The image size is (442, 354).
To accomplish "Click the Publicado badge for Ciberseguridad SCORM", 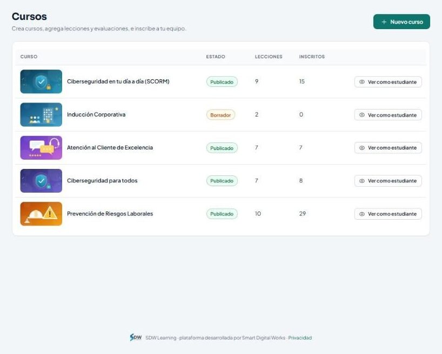I will [222, 82].
